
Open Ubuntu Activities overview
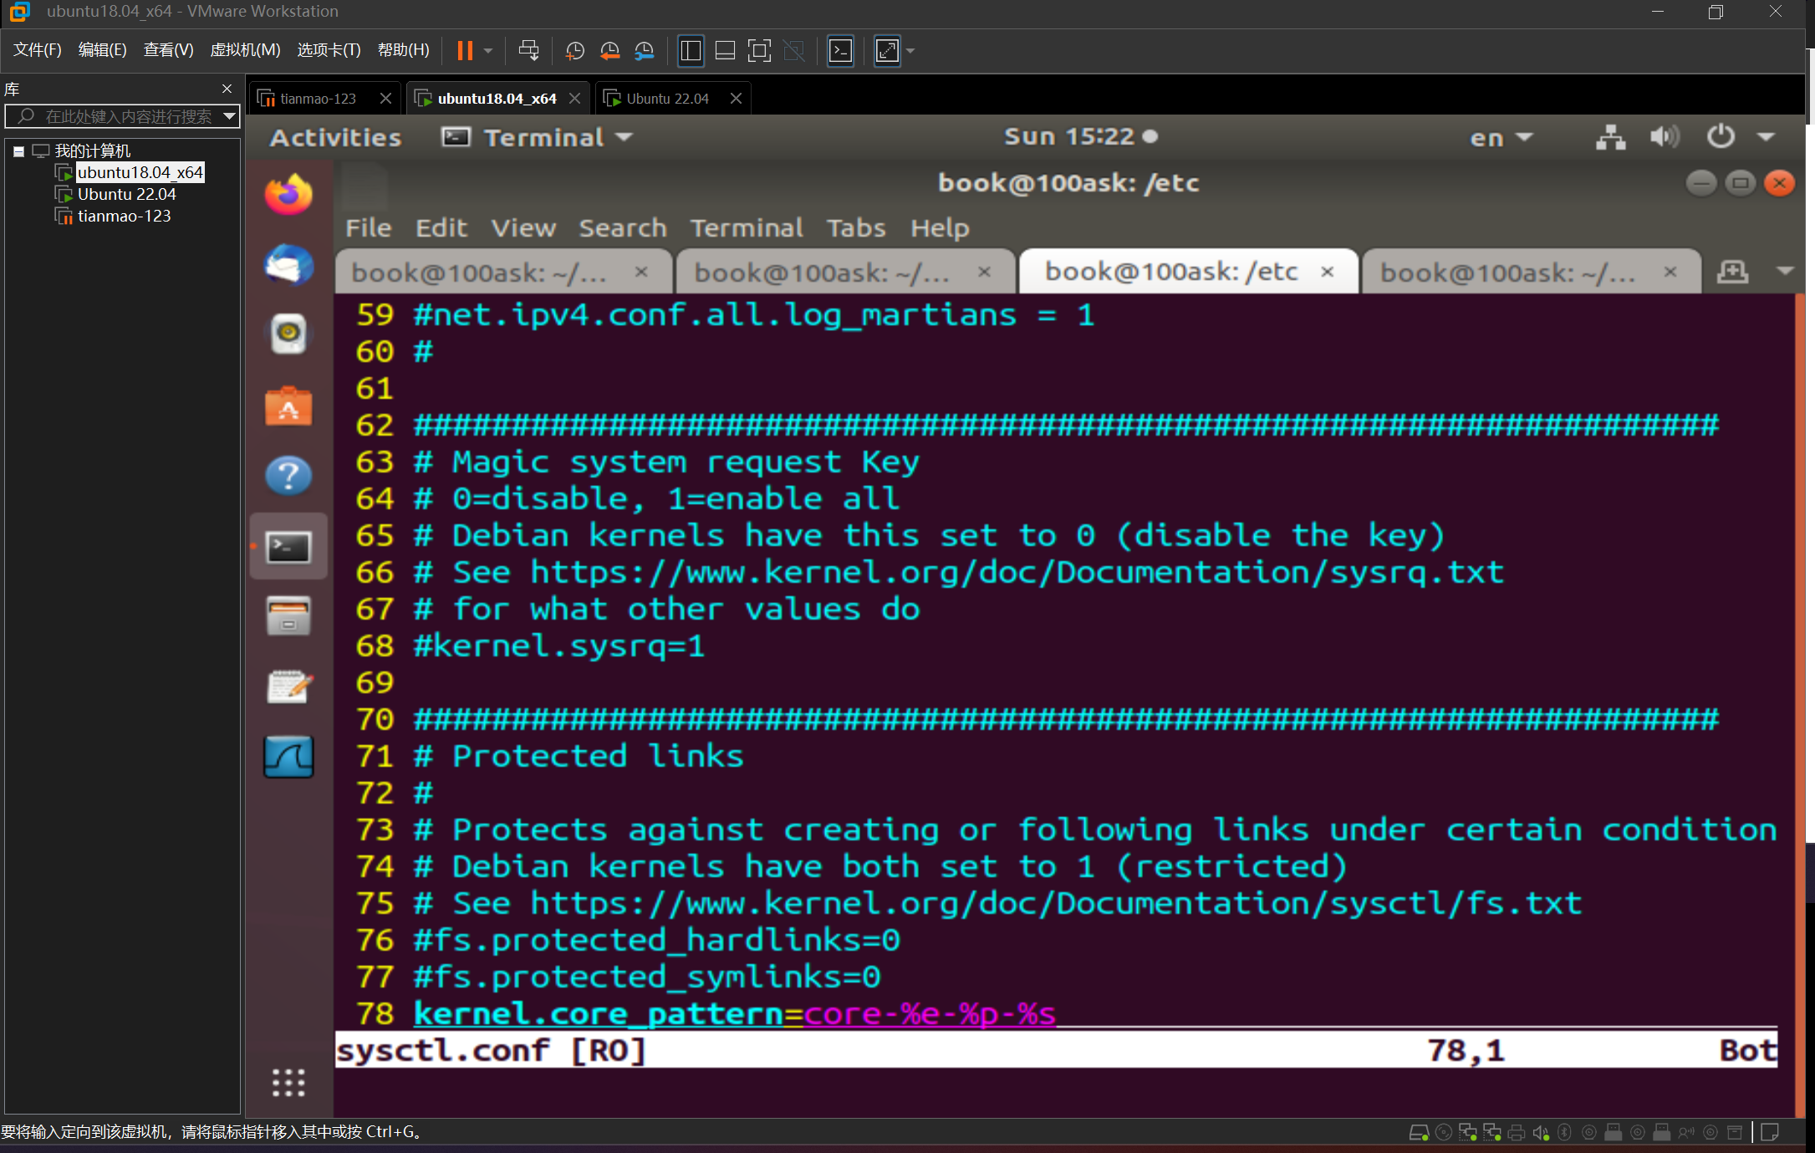[335, 137]
